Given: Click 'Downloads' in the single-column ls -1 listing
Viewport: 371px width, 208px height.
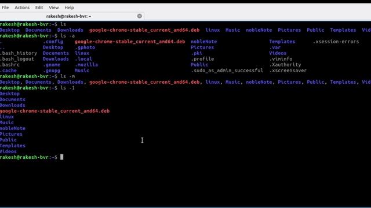Looking at the screenshot, I should point(13,105).
